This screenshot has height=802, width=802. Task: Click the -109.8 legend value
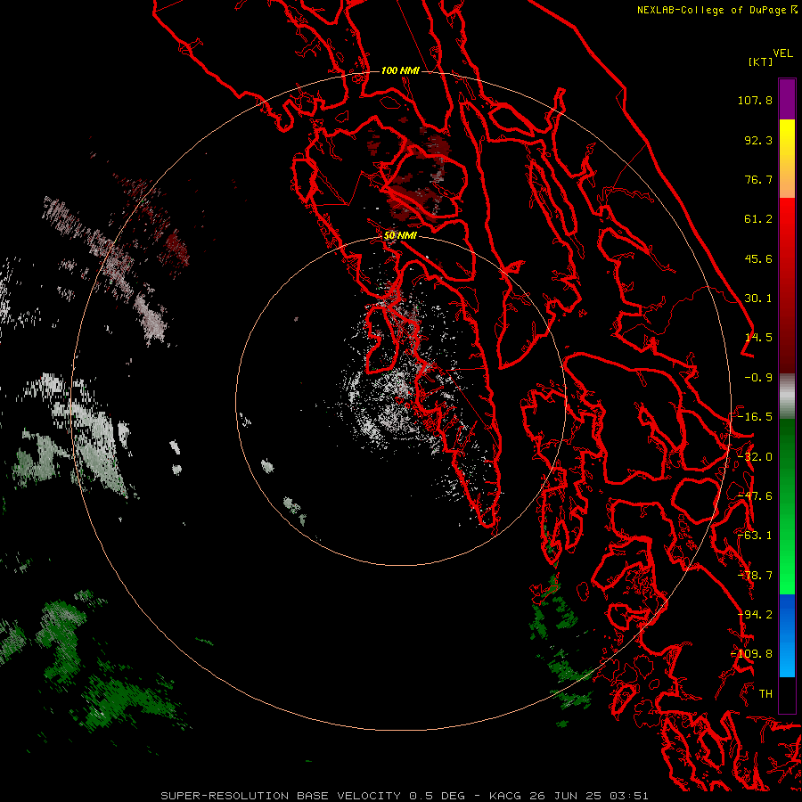pyautogui.click(x=752, y=654)
